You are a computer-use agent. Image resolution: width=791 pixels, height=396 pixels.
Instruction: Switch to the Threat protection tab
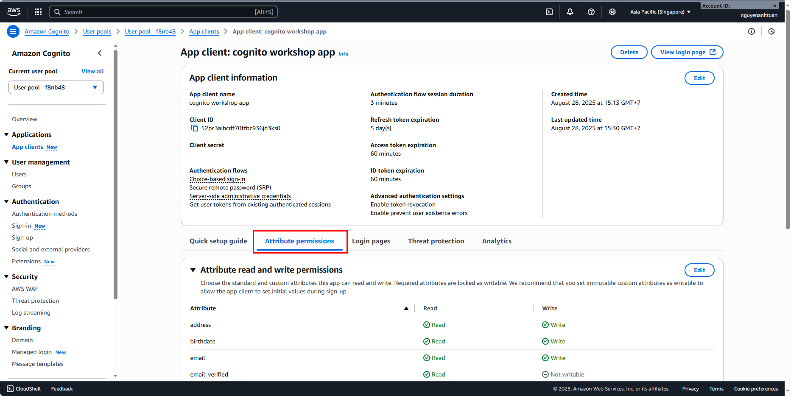pyautogui.click(x=436, y=241)
